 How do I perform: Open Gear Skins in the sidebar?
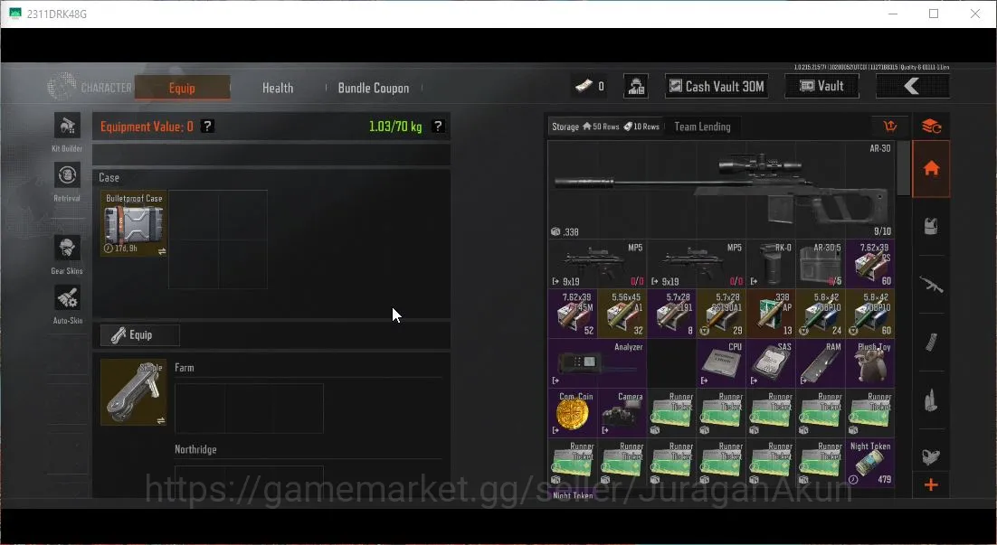tap(67, 248)
